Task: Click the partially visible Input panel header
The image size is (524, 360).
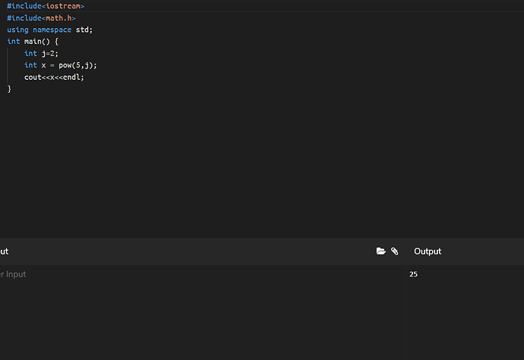Action: click(5, 251)
